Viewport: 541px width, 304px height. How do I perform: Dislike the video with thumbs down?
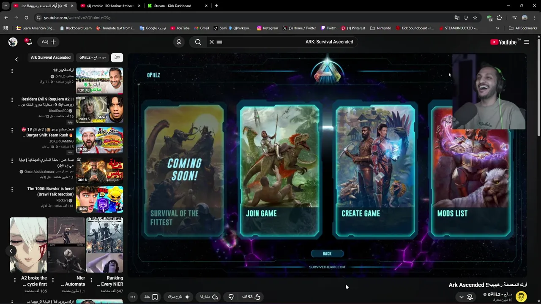[x=231, y=297]
